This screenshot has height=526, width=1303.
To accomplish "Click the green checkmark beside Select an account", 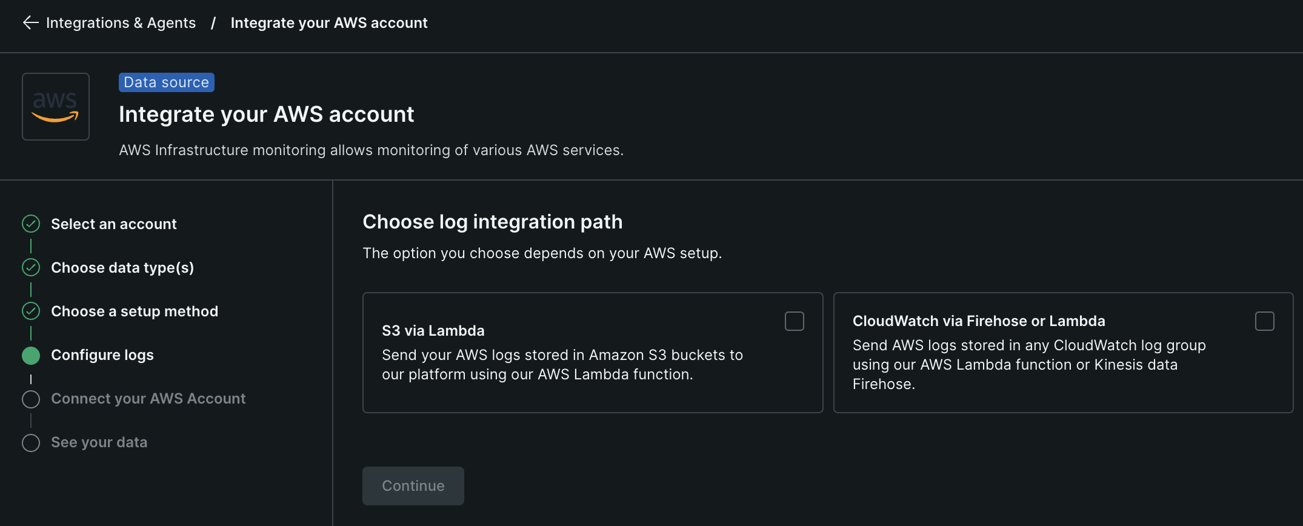I will click(31, 224).
